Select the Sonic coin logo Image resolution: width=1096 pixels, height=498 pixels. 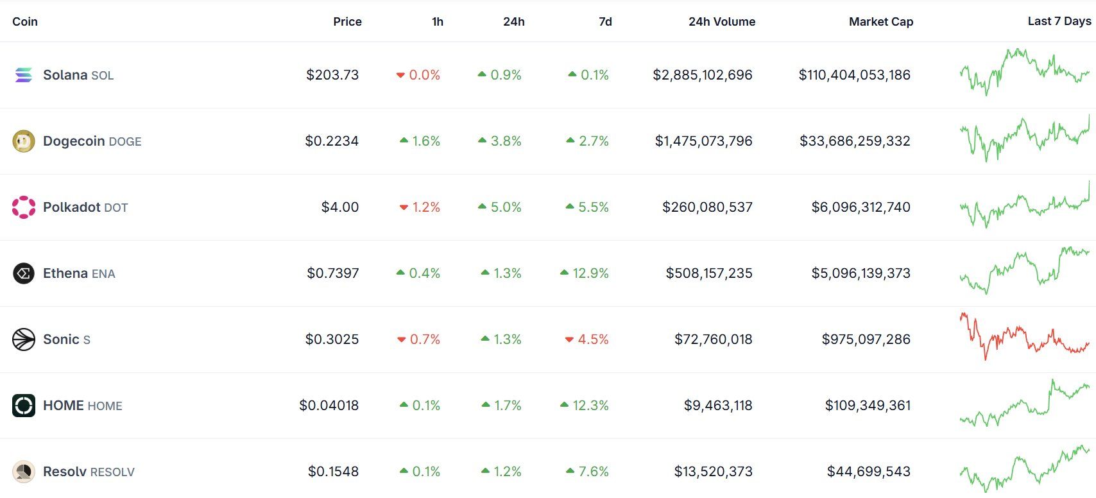pyautogui.click(x=23, y=339)
